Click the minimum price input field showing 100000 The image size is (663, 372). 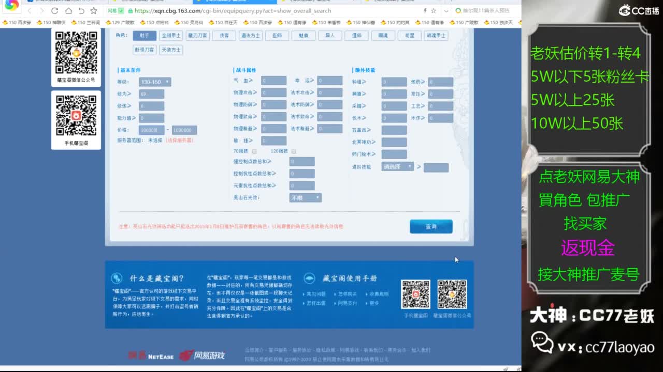(x=152, y=130)
